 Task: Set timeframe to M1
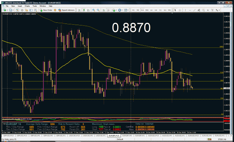[133, 10]
